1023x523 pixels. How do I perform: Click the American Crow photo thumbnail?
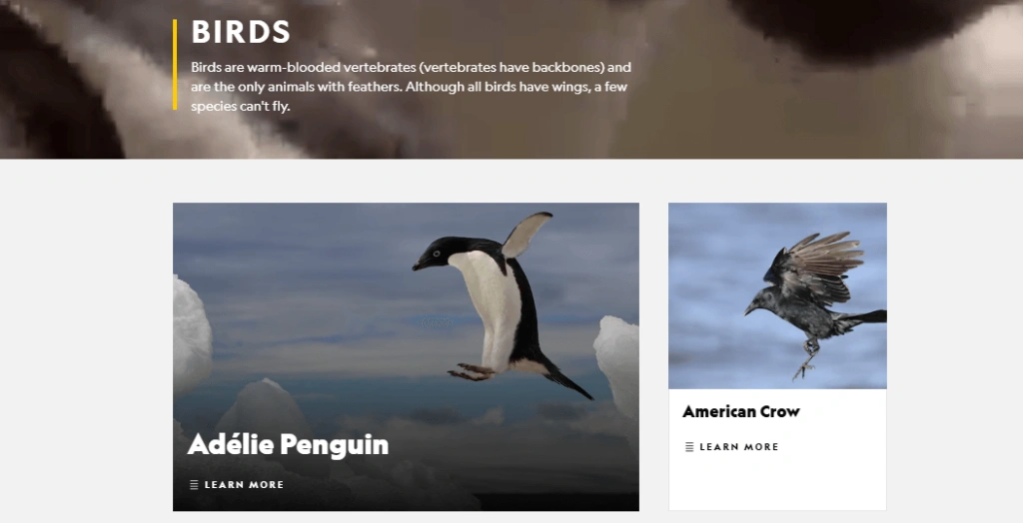click(777, 296)
